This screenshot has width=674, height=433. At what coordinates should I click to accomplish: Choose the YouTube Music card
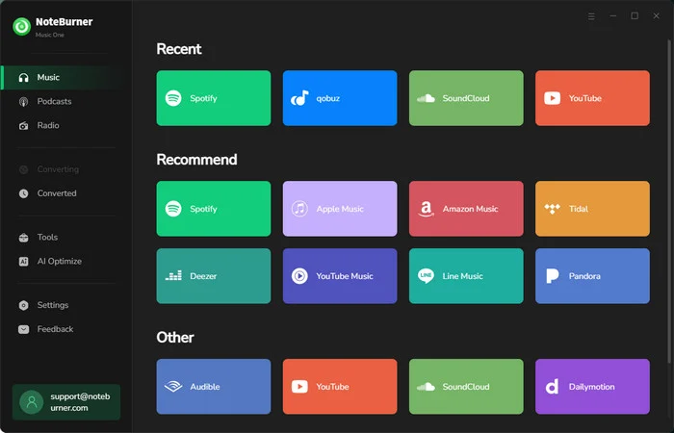[340, 276]
